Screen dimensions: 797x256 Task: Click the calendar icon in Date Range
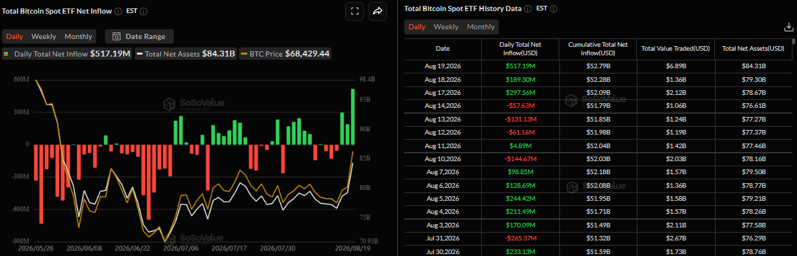pyautogui.click(x=117, y=36)
